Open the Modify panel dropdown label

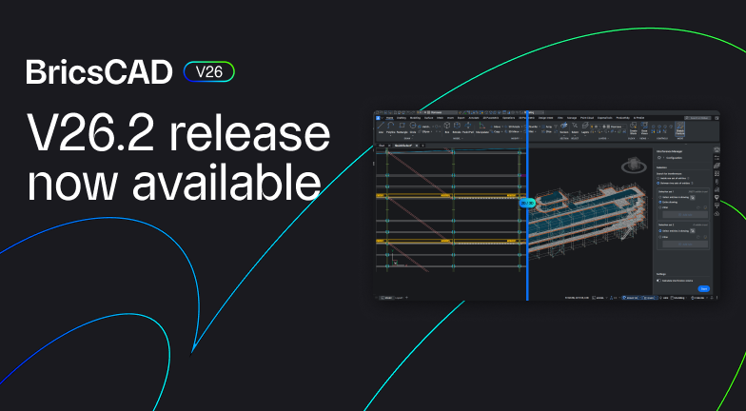click(515, 137)
